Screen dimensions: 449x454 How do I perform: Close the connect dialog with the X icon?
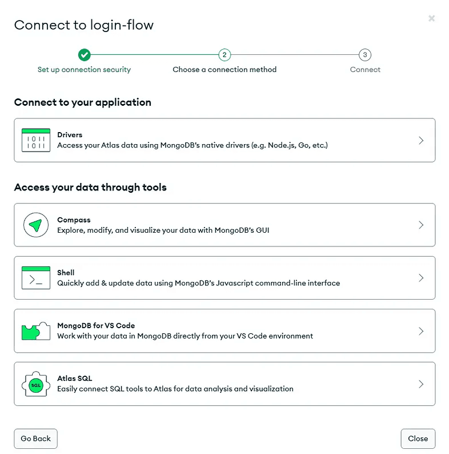(x=431, y=18)
